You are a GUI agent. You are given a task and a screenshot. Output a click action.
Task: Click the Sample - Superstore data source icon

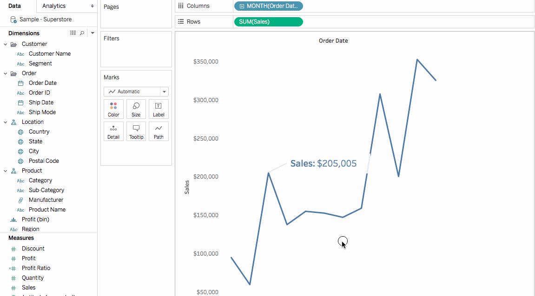pyautogui.click(x=13, y=20)
